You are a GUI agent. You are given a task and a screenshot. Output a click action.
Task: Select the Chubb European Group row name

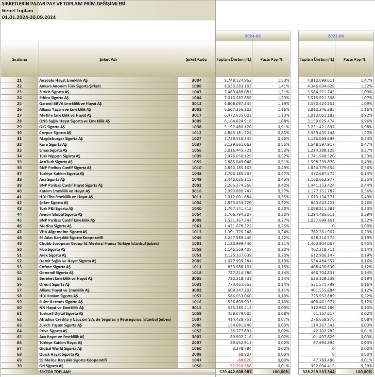click(108, 243)
